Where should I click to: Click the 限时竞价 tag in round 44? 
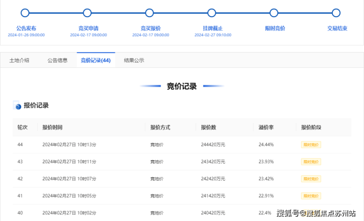pyautogui.click(x=311, y=145)
